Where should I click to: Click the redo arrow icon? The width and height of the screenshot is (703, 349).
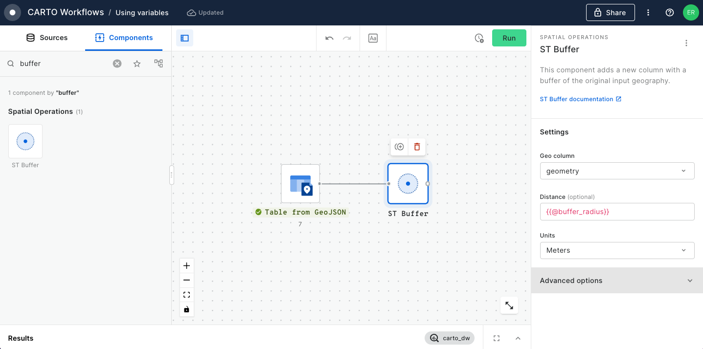tap(347, 38)
